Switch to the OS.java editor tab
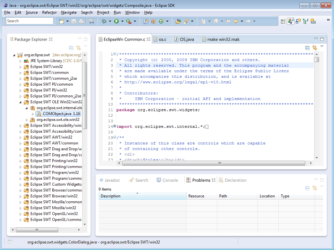Screen dimensions: 334x250 184,39
